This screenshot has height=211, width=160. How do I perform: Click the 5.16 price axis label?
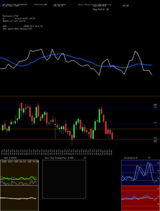click(155, 122)
